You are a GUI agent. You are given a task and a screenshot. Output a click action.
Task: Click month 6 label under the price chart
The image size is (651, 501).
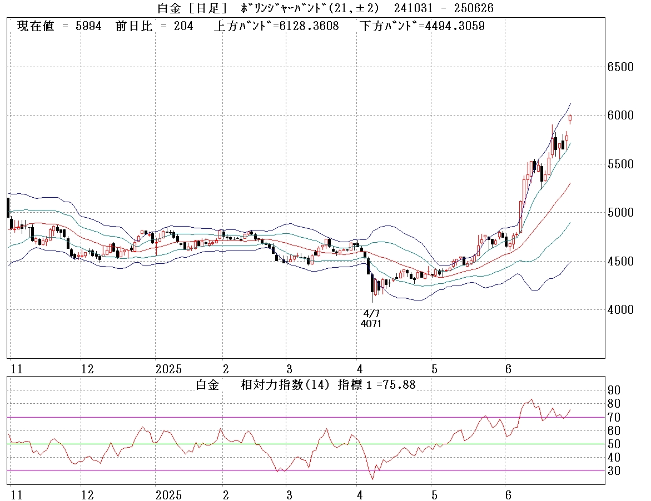pos(508,369)
